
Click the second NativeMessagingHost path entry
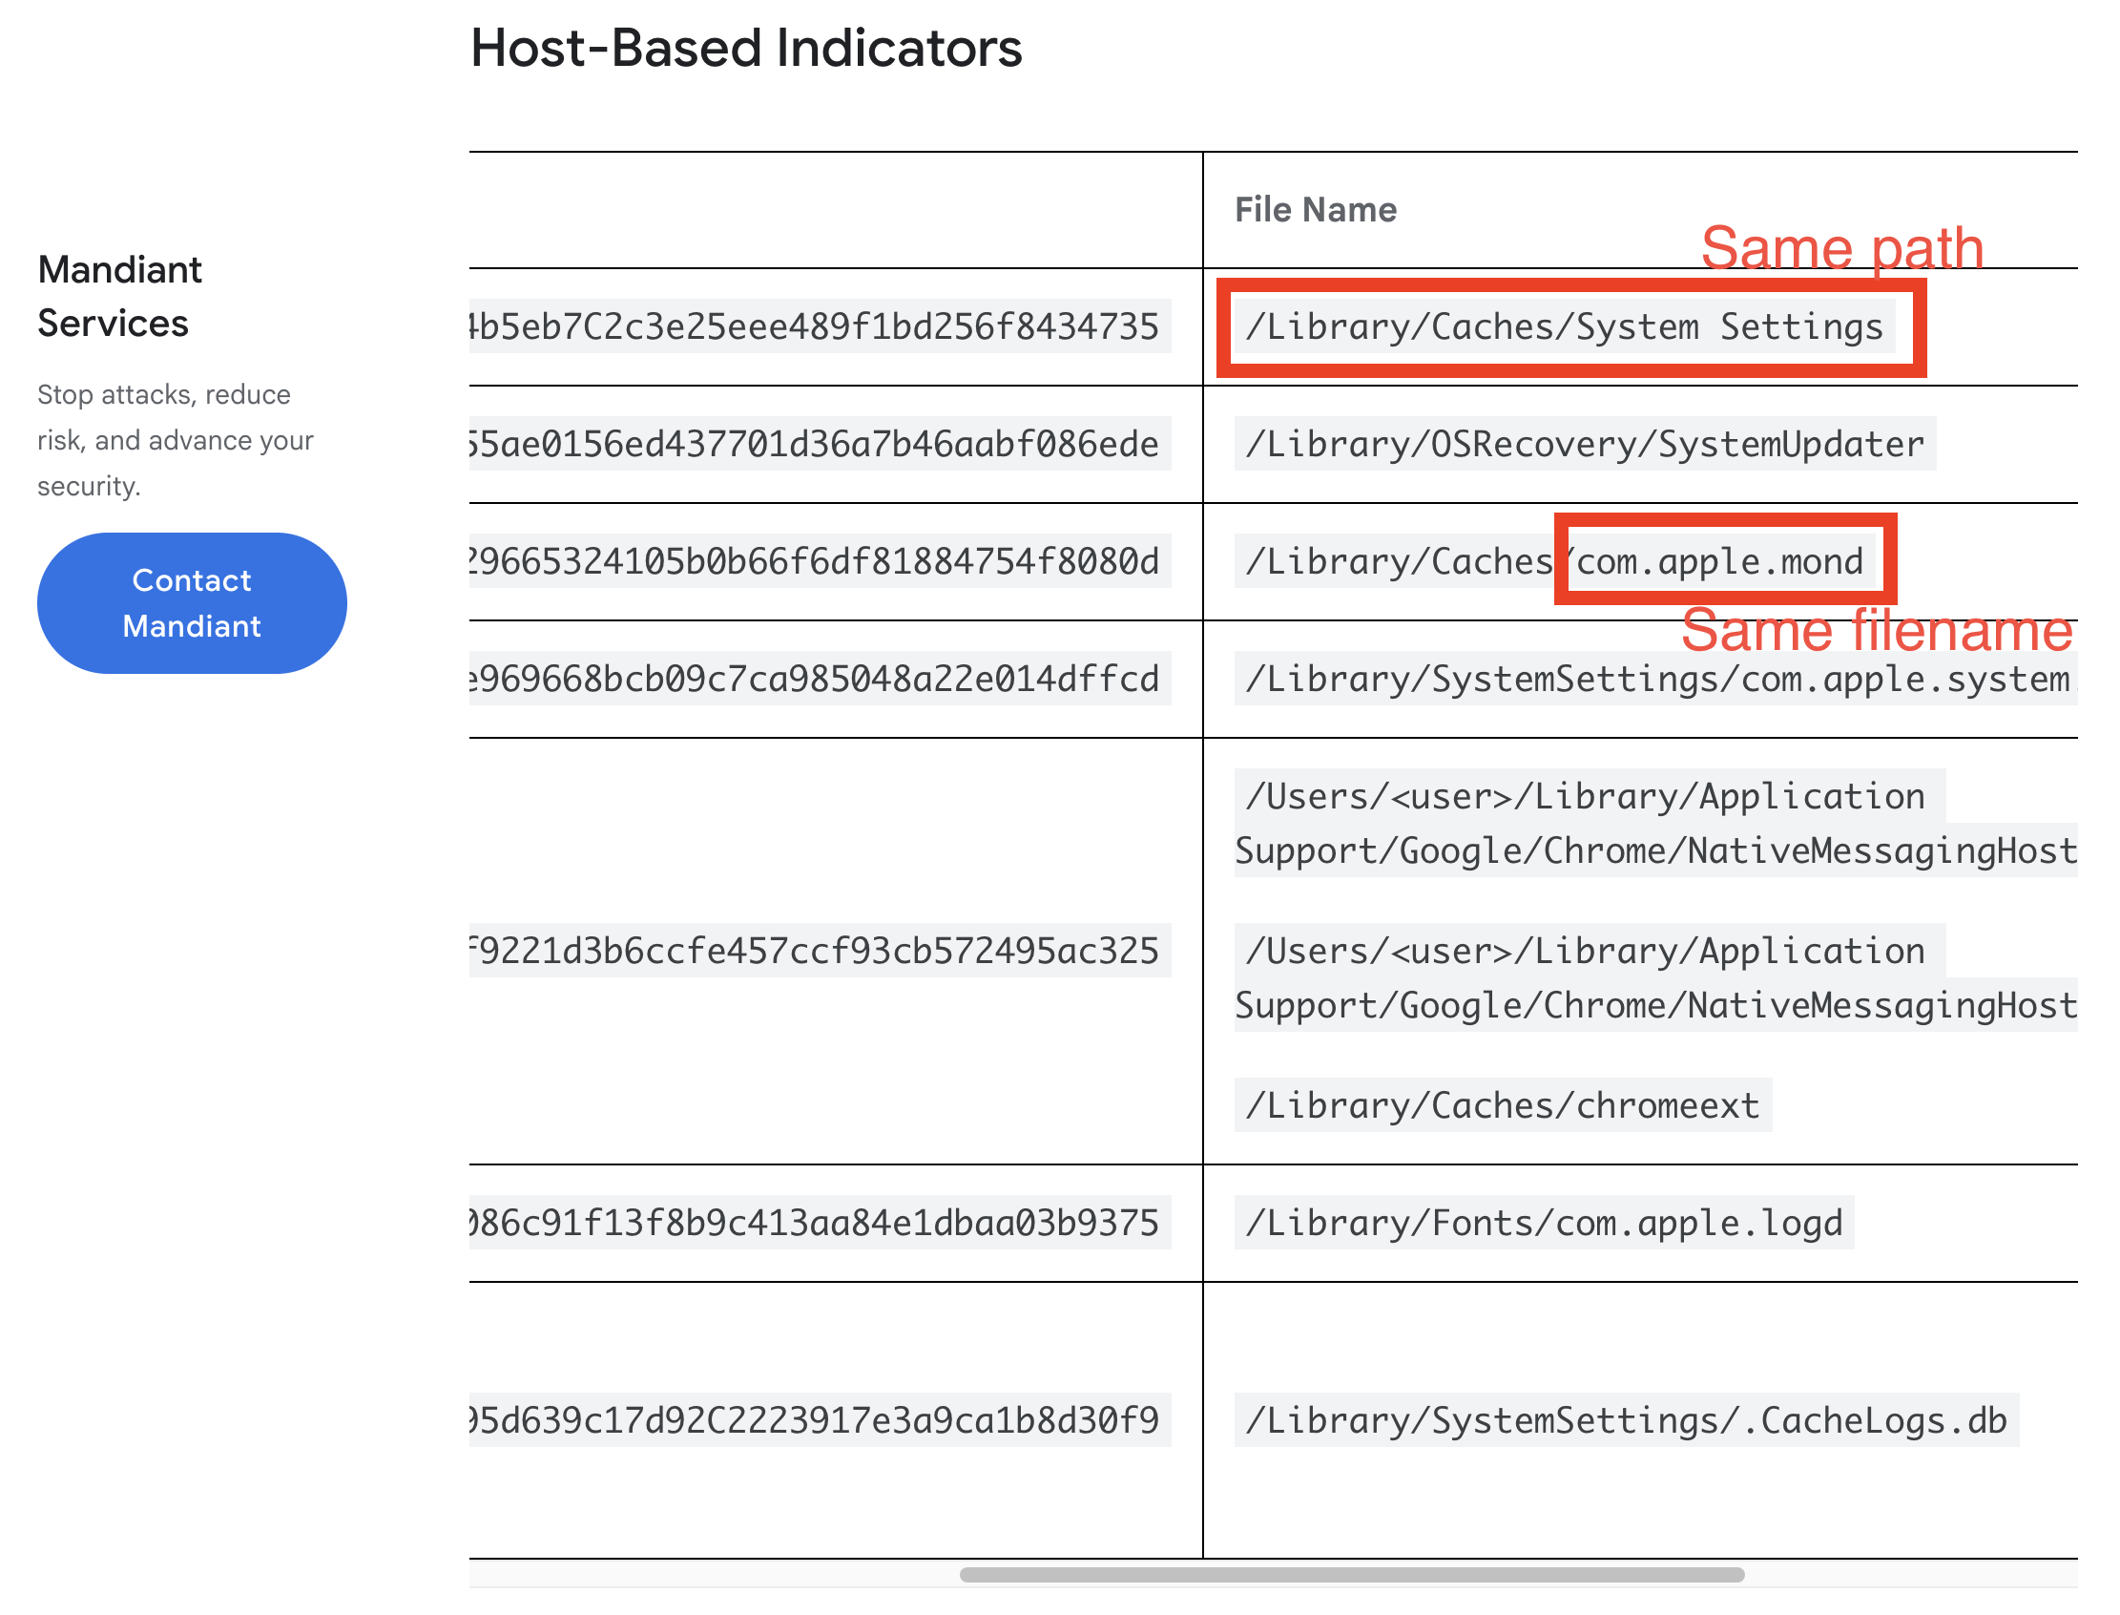pos(1654,1005)
